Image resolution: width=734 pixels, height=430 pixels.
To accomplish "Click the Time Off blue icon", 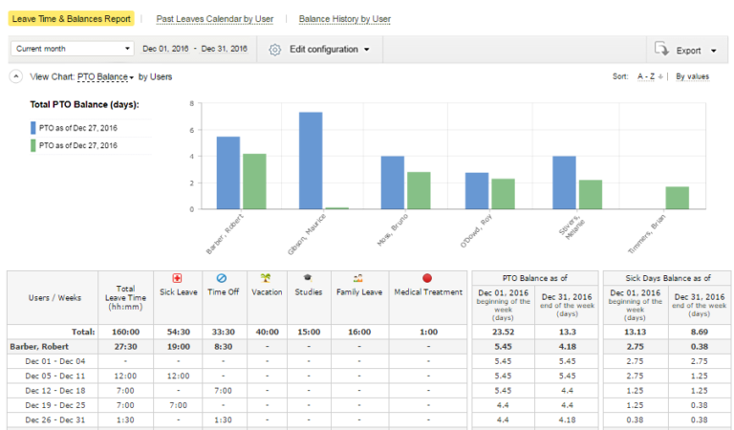I will pos(221,277).
